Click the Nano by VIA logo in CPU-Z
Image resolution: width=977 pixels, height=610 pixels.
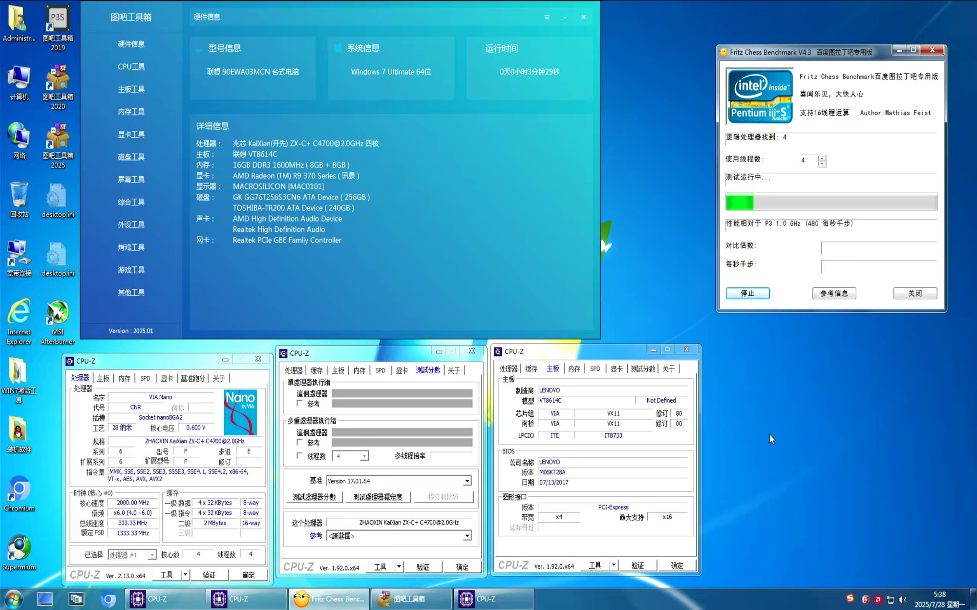tap(240, 412)
